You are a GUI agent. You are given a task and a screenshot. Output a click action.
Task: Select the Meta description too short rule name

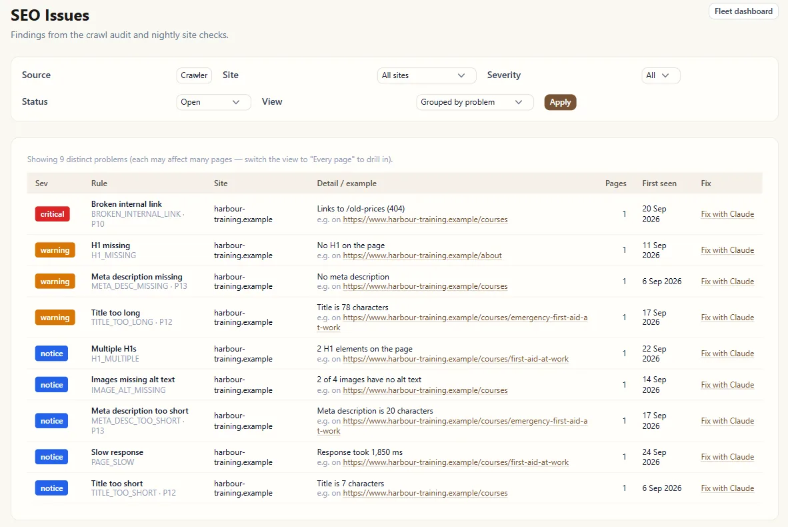(x=140, y=411)
